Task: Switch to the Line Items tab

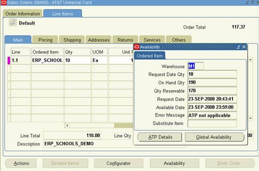Action: click(x=63, y=14)
